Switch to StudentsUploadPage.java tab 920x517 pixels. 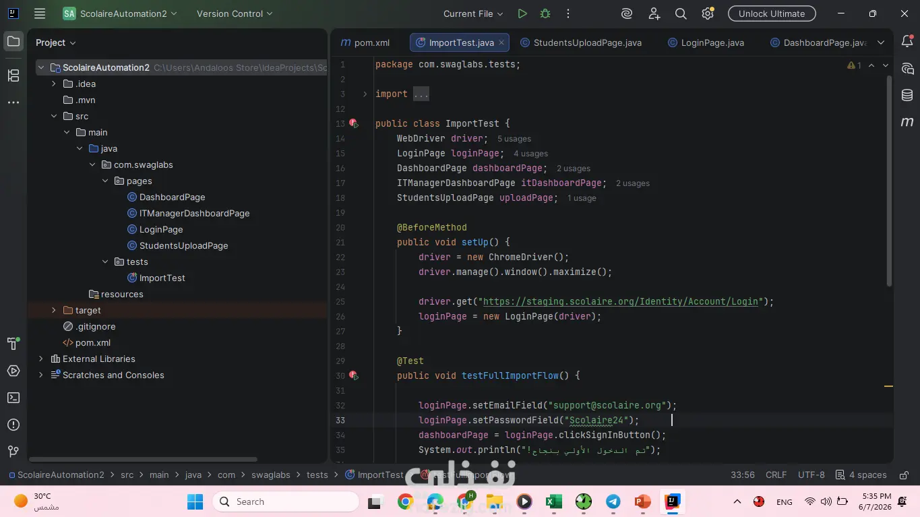(x=581, y=42)
